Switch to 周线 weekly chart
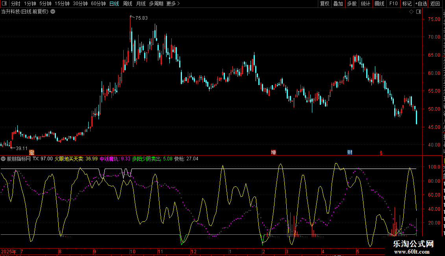This screenshot has width=445, height=256. (x=128, y=4)
